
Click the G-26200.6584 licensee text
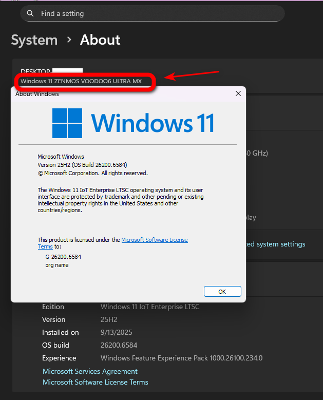coord(63,257)
